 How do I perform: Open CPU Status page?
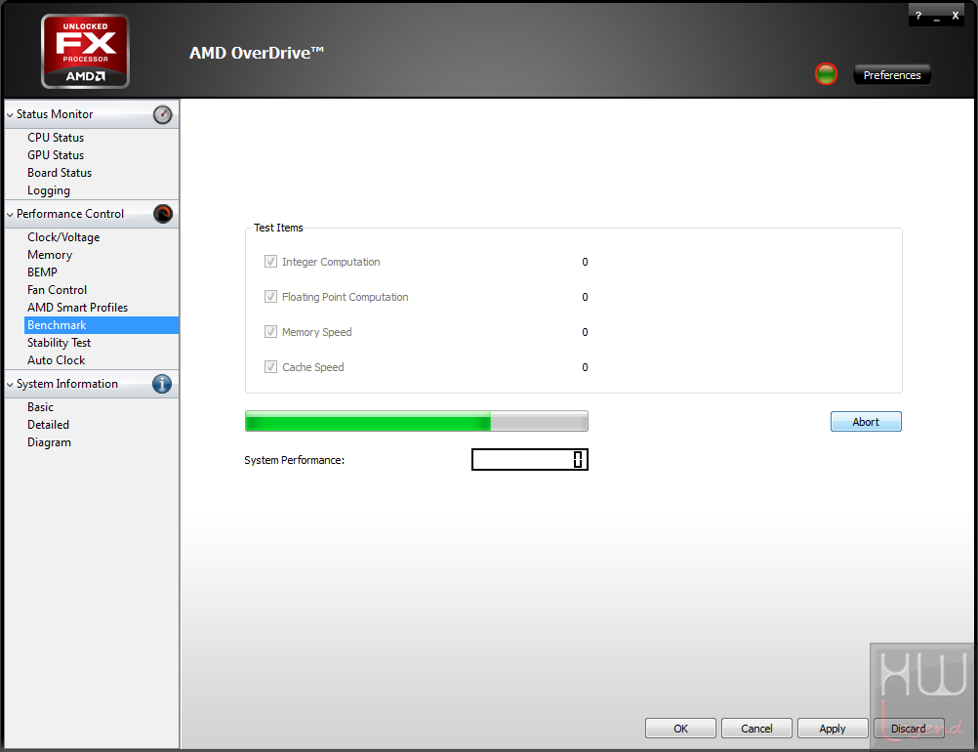tap(56, 138)
